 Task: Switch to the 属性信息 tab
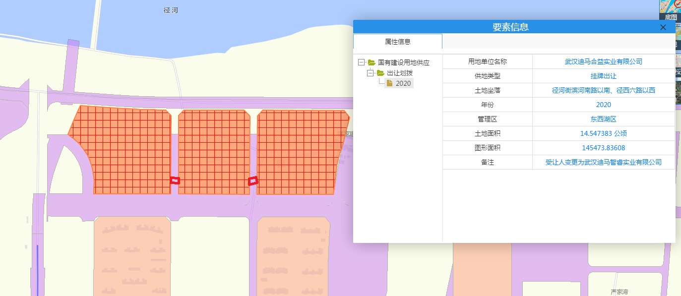[398, 42]
